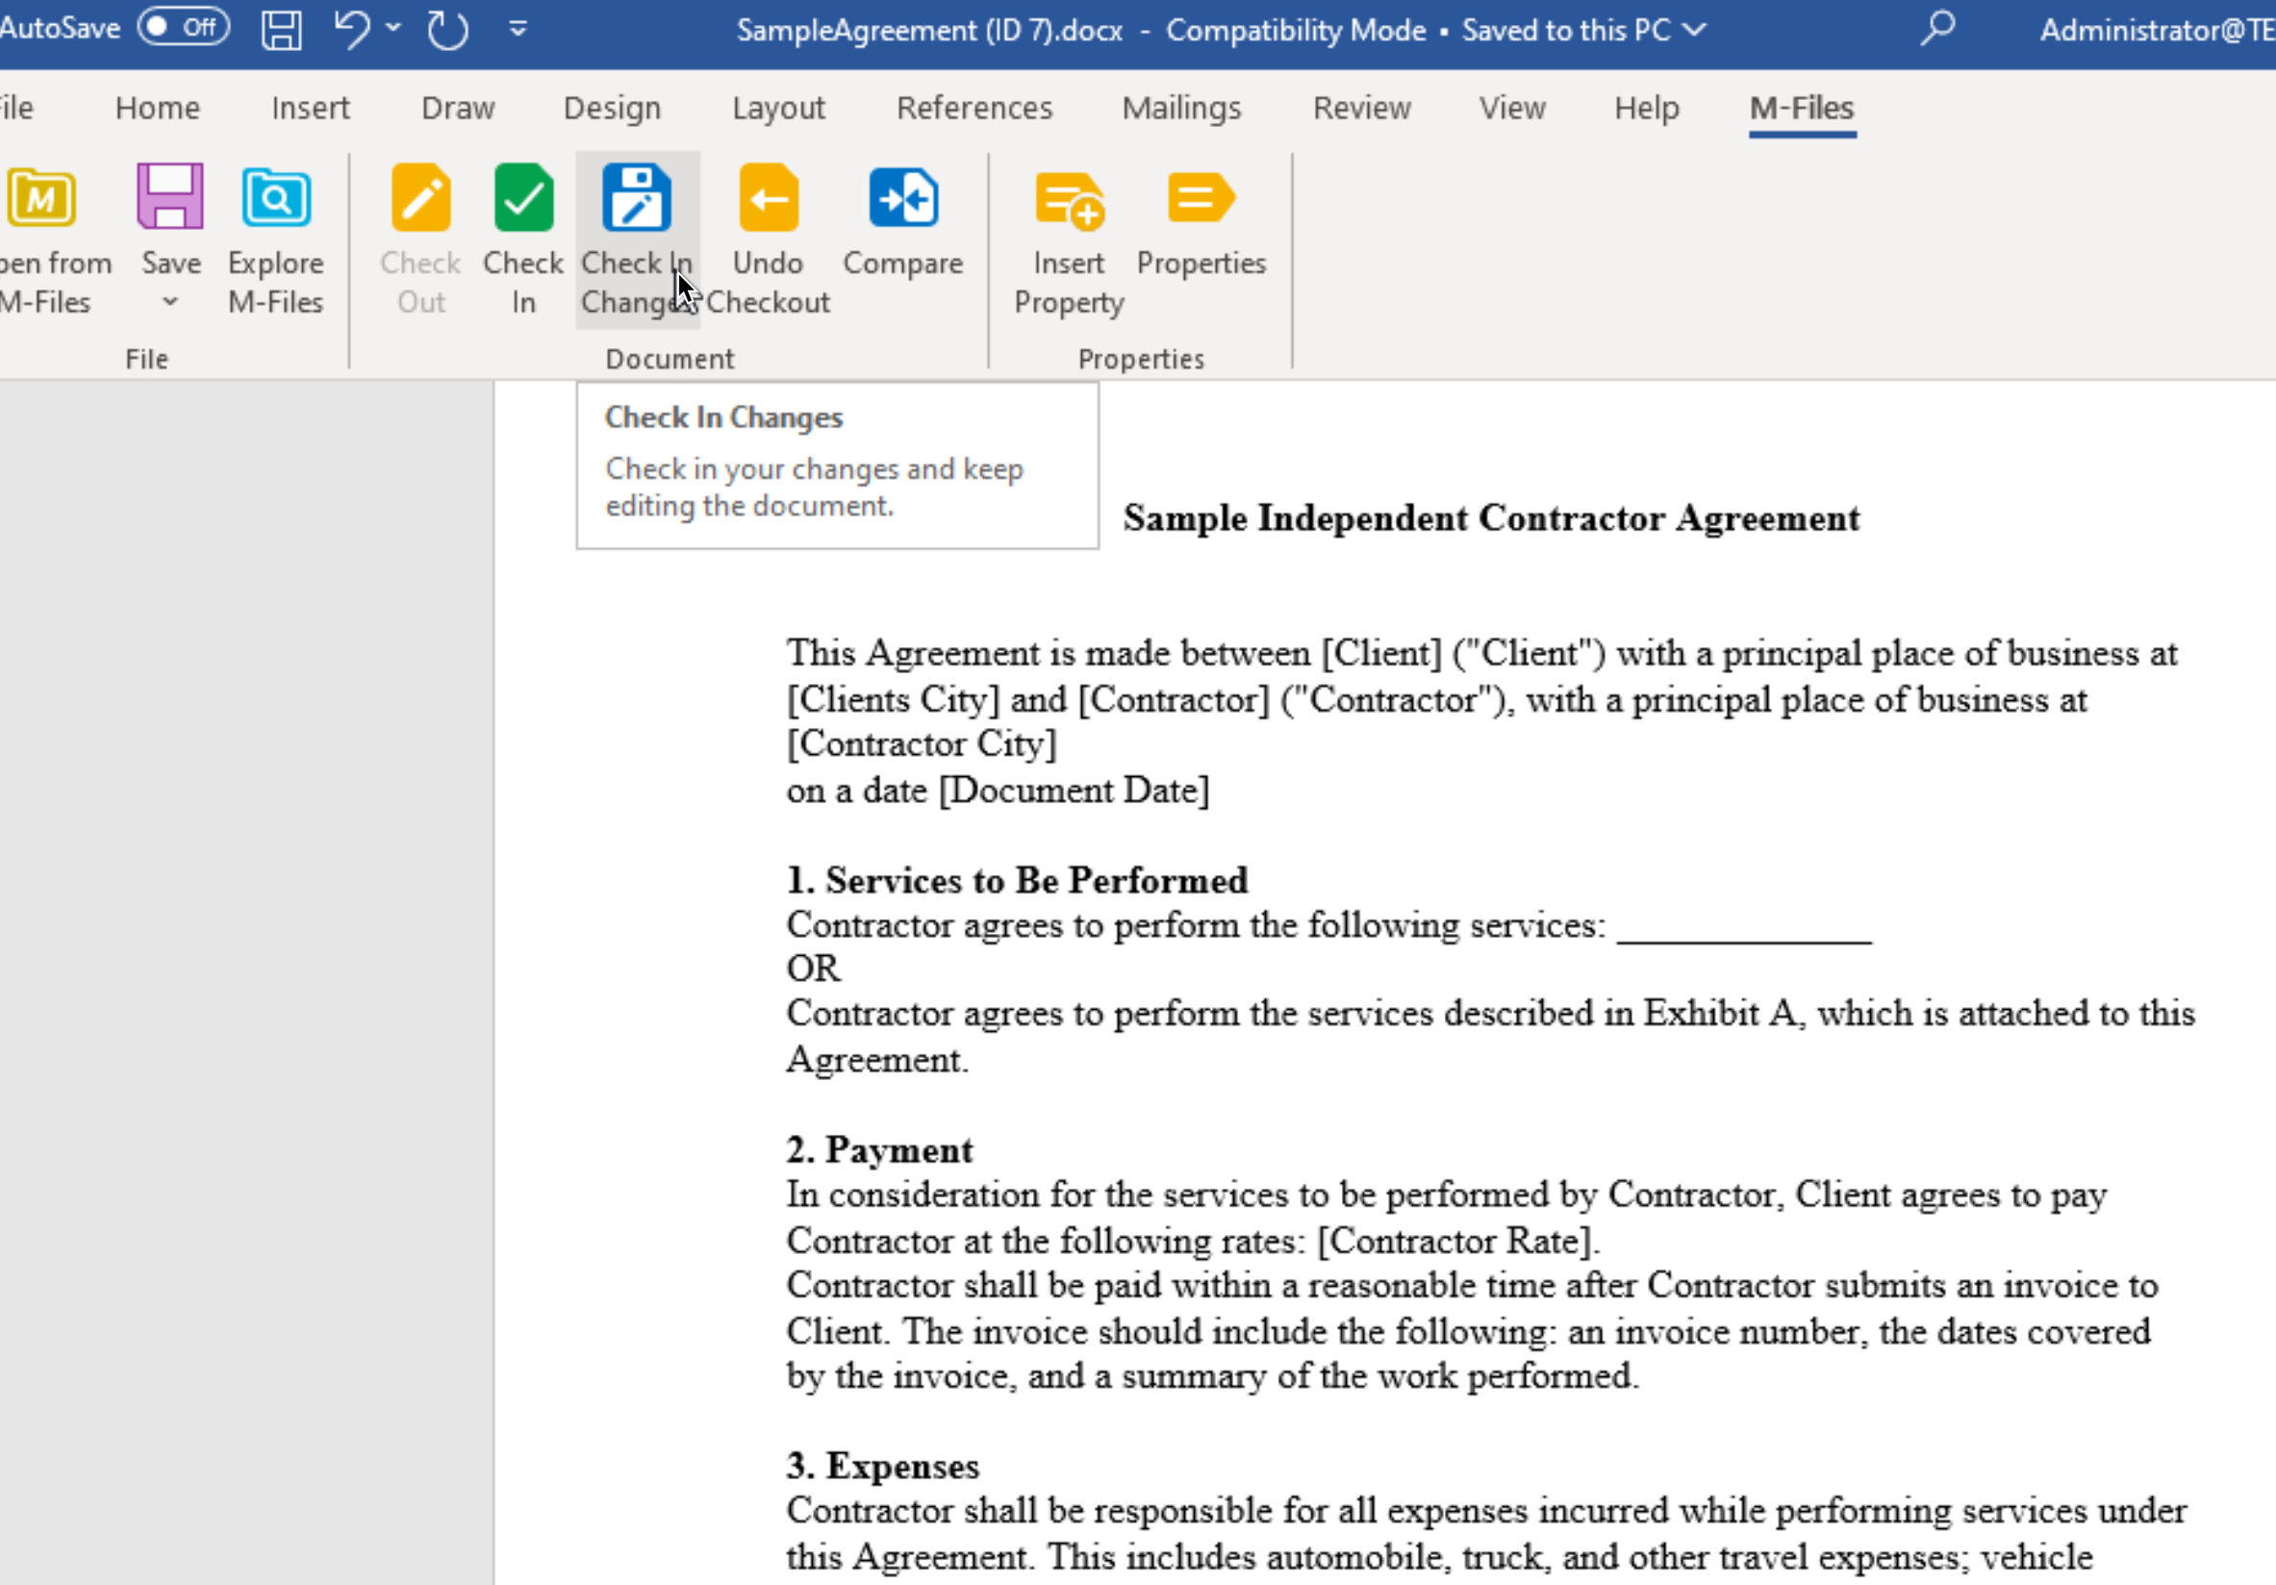Open the Help tab
The image size is (2276, 1585).
pyautogui.click(x=1647, y=107)
